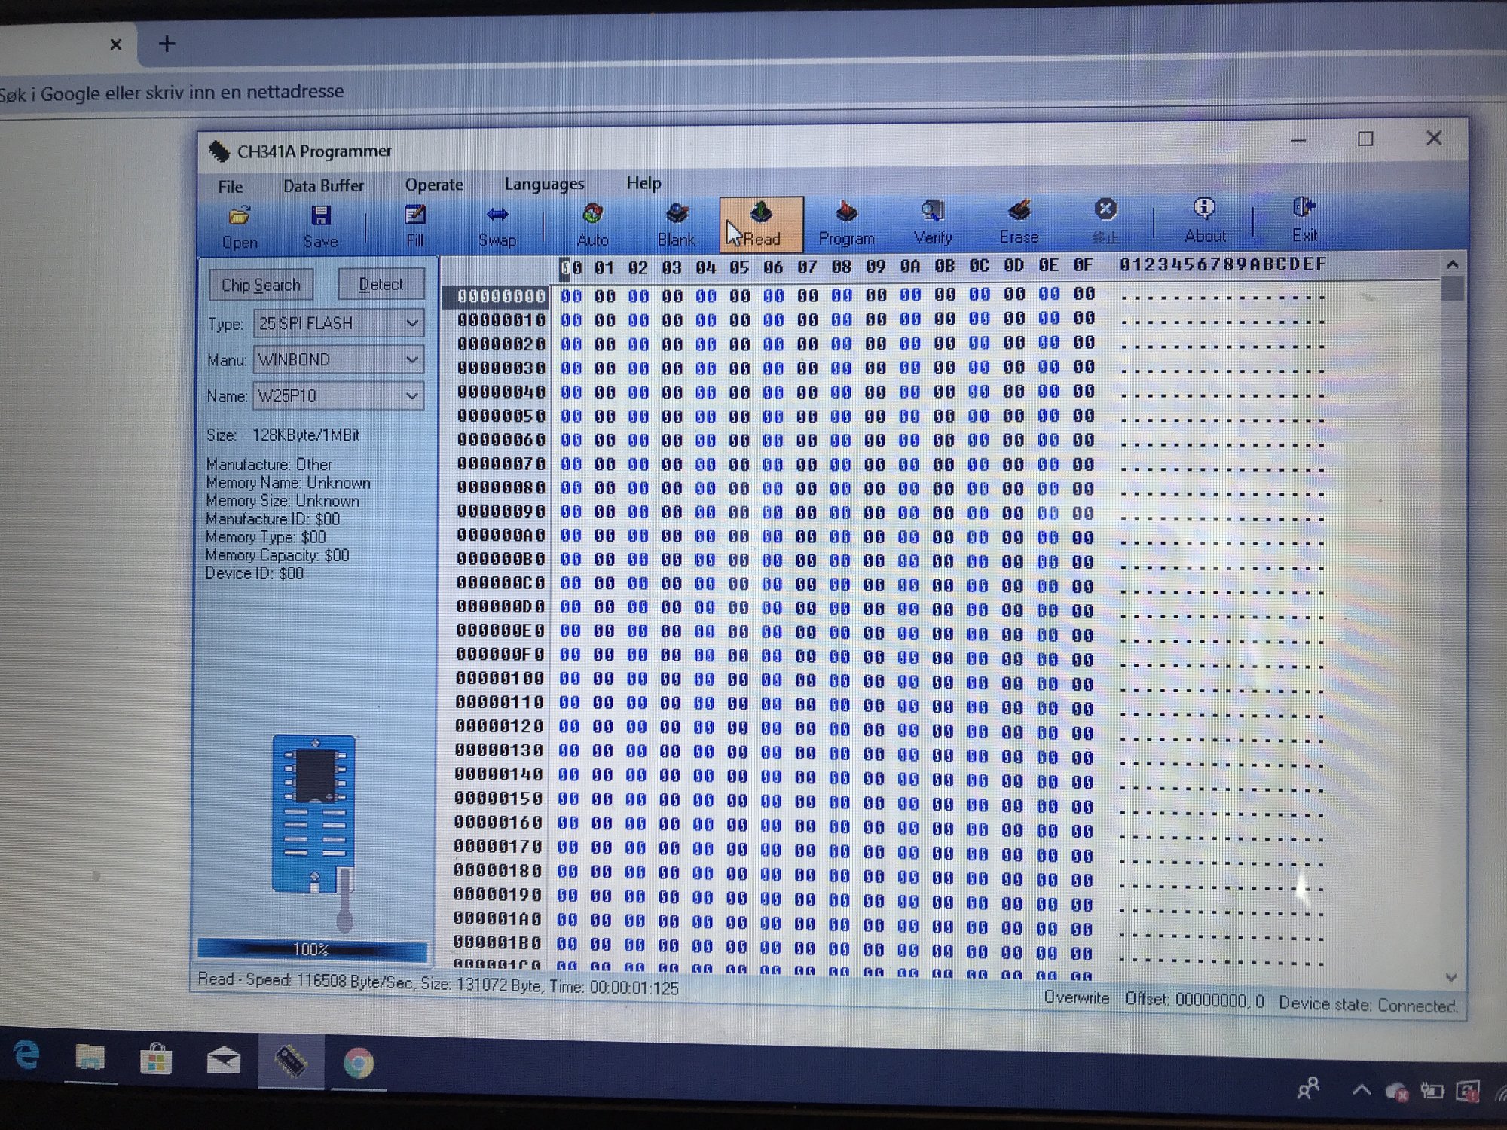Click the Overwrite status bar indicator
The image size is (1507, 1130).
pos(1076,998)
